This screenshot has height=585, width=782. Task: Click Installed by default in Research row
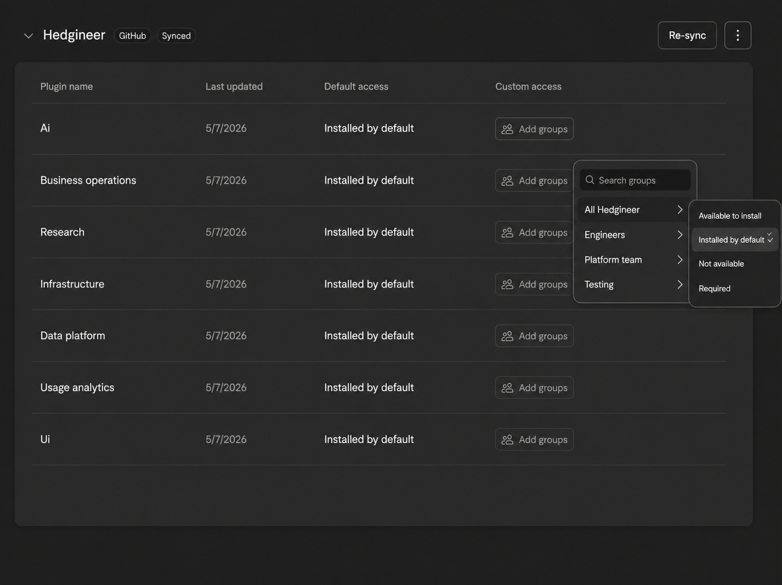pos(369,232)
